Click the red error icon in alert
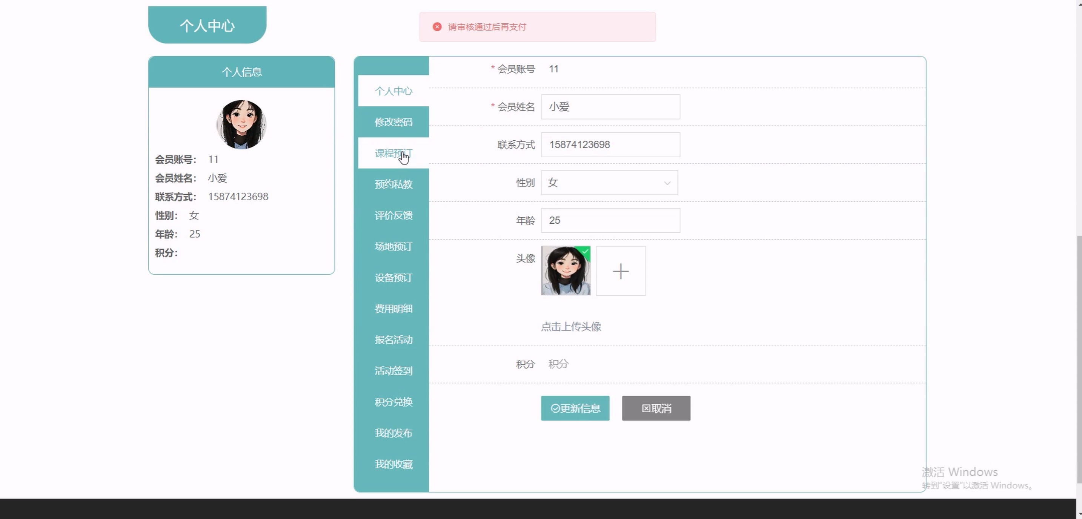 [437, 27]
